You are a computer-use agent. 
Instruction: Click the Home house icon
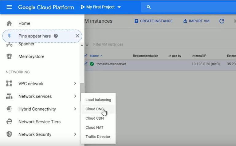9,23
